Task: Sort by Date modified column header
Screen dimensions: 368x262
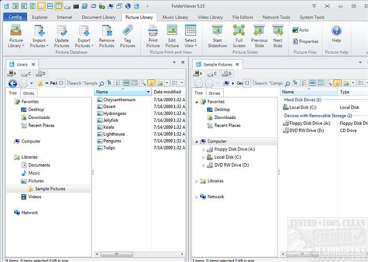Action: (168, 92)
